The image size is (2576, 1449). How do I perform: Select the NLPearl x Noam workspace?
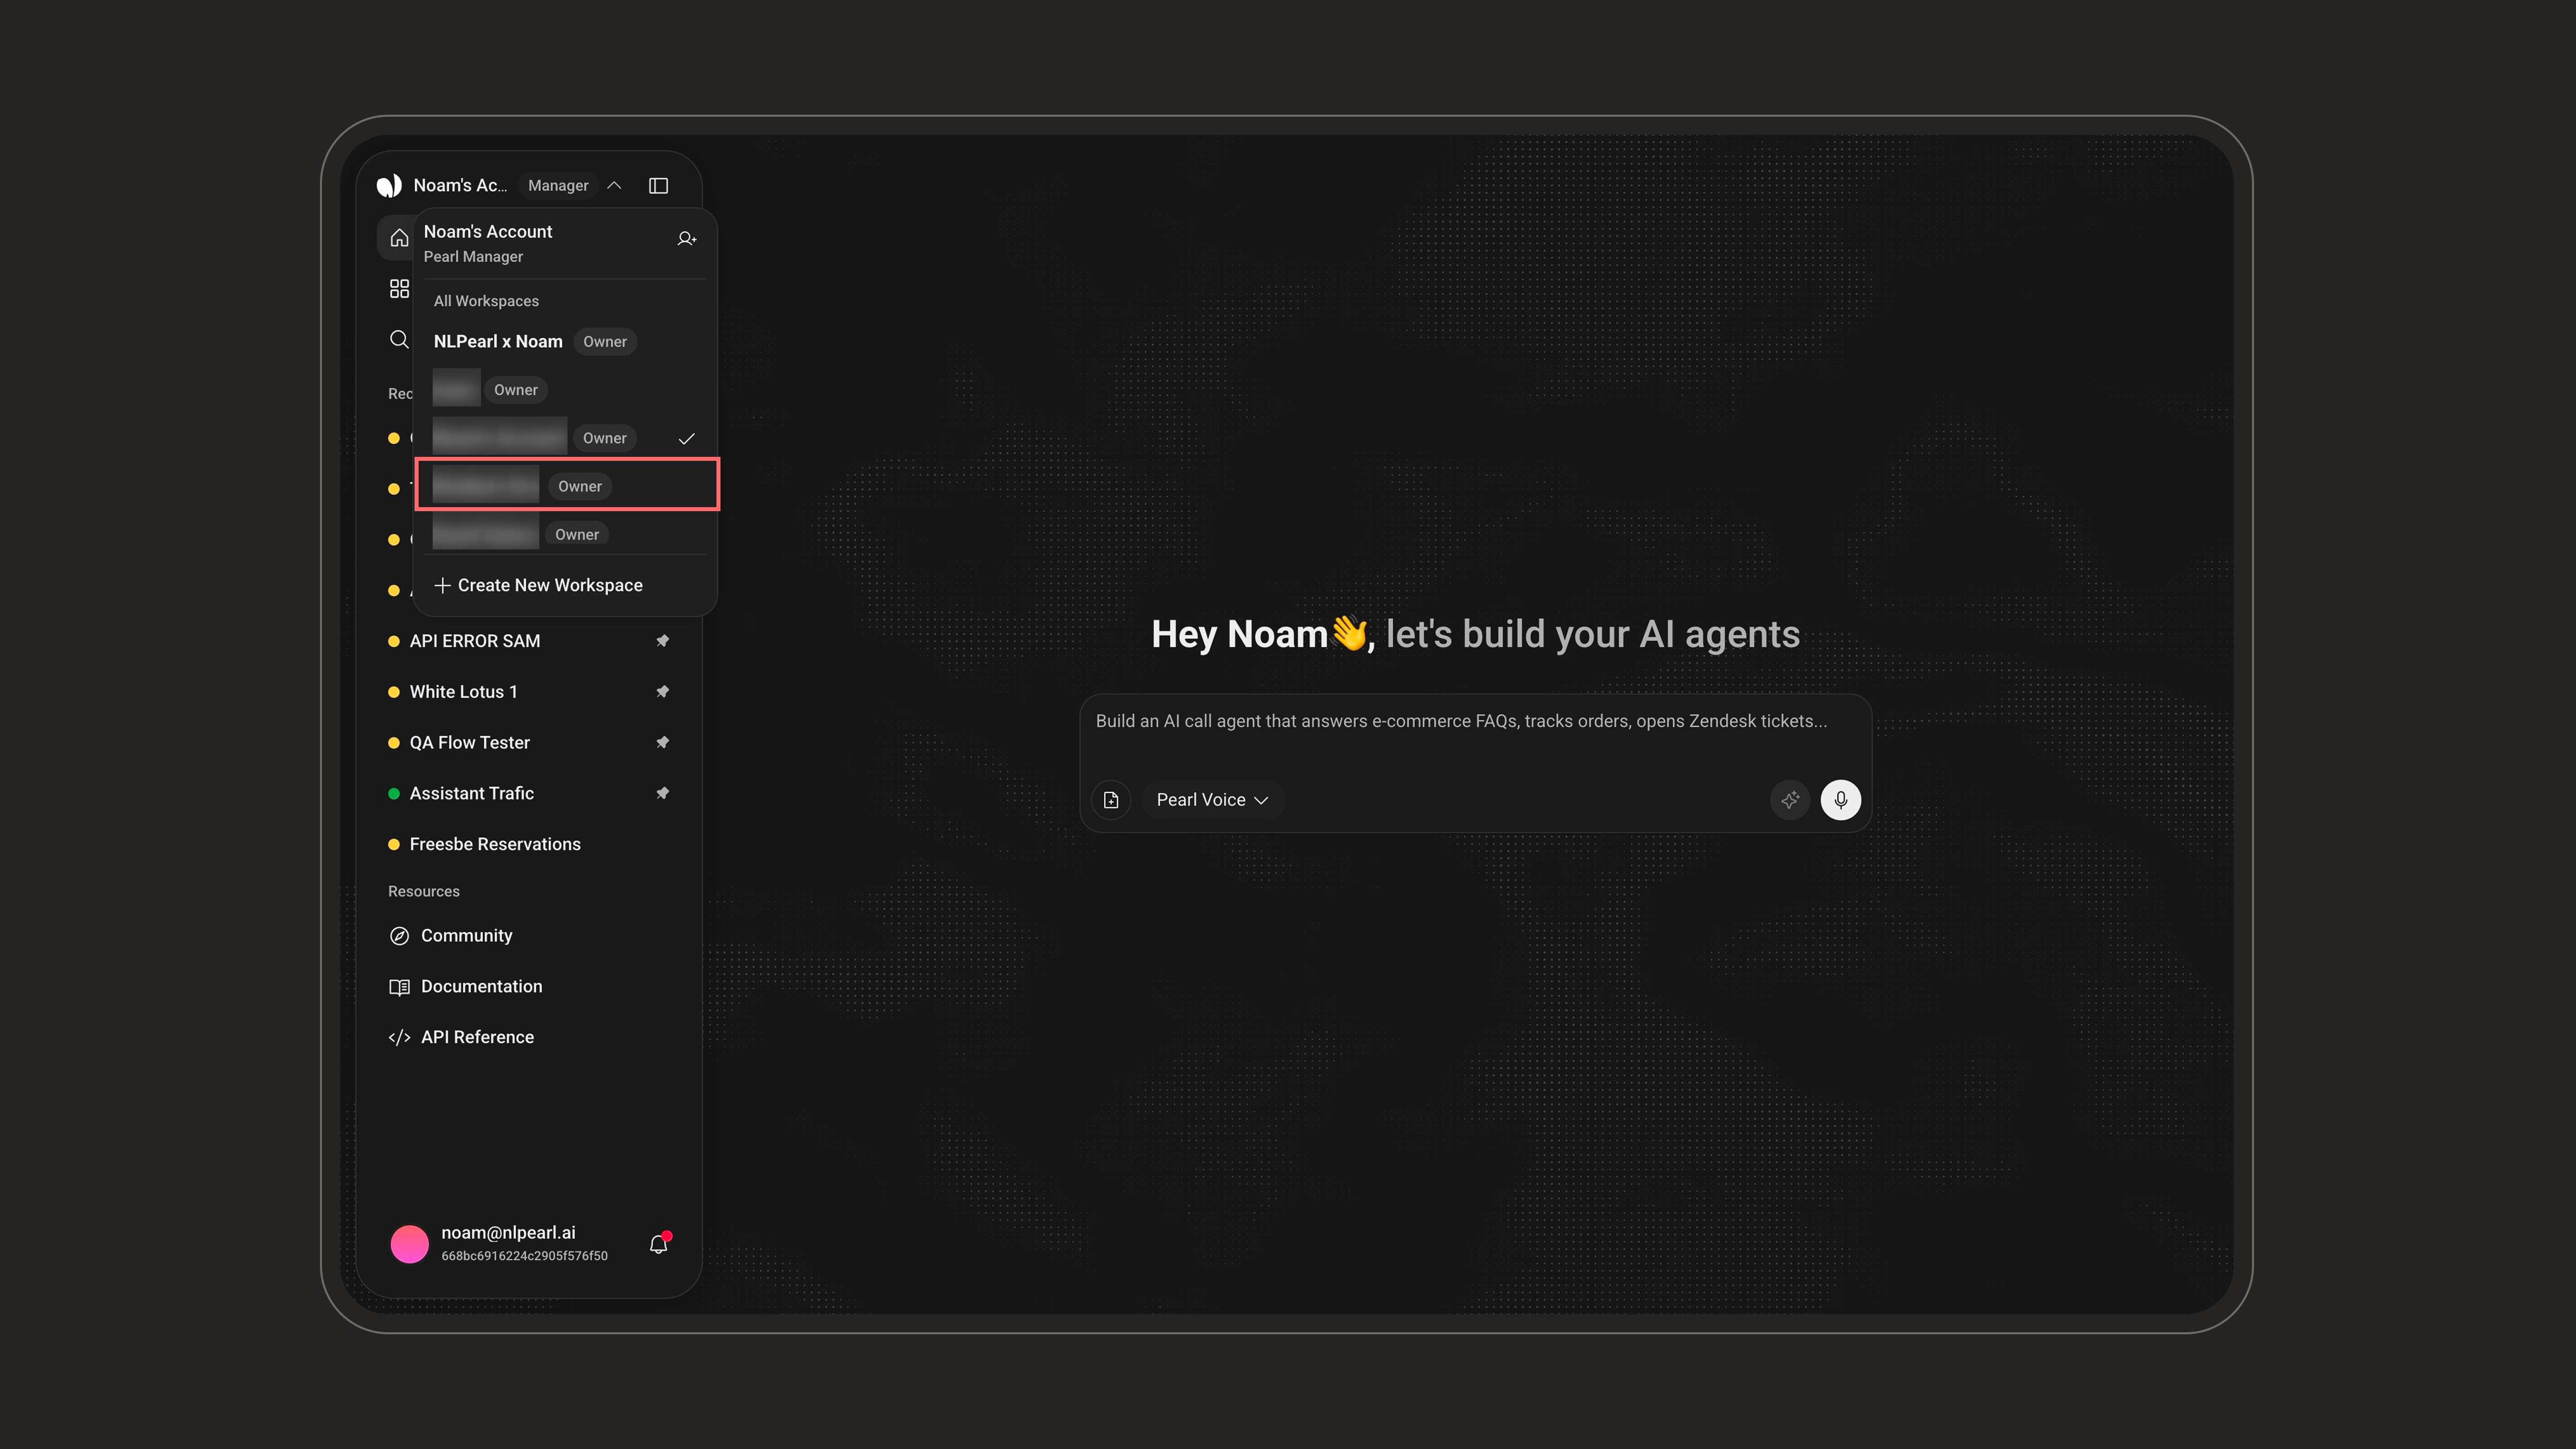(565, 341)
